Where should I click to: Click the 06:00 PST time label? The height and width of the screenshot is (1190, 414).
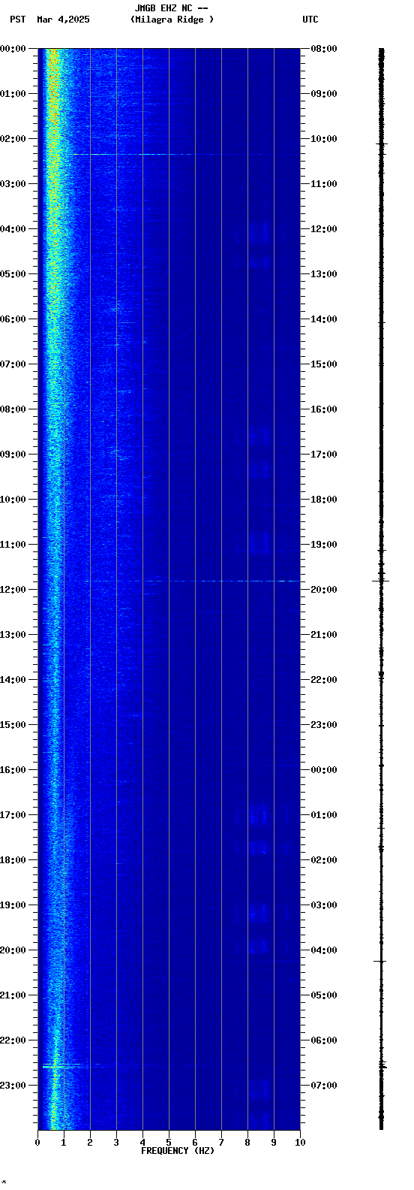[x=13, y=319]
